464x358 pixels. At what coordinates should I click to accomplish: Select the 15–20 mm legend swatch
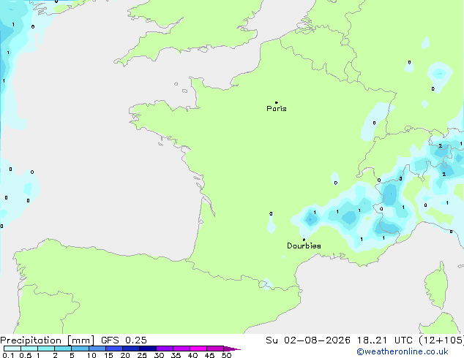[114, 349]
